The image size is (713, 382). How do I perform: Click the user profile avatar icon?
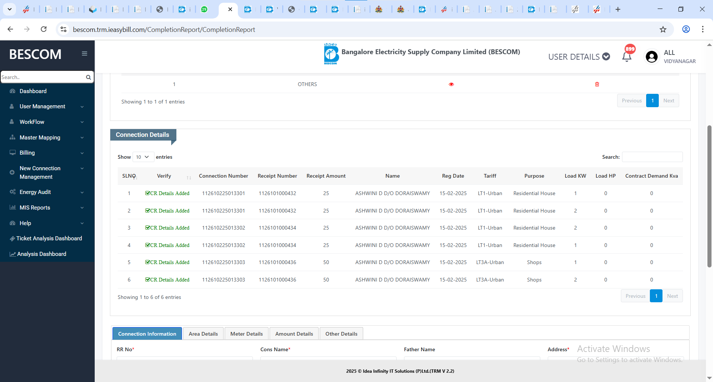651,57
